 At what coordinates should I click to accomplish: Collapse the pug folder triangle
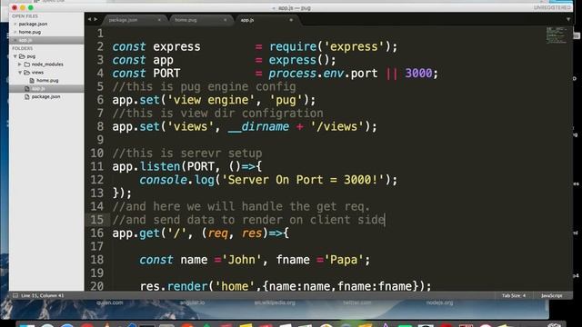click(x=15, y=56)
